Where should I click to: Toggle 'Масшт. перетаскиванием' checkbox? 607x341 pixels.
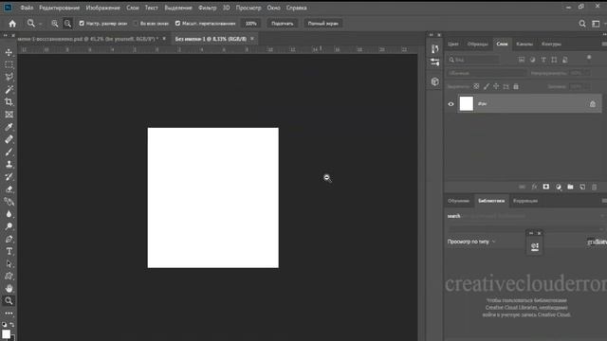177,24
